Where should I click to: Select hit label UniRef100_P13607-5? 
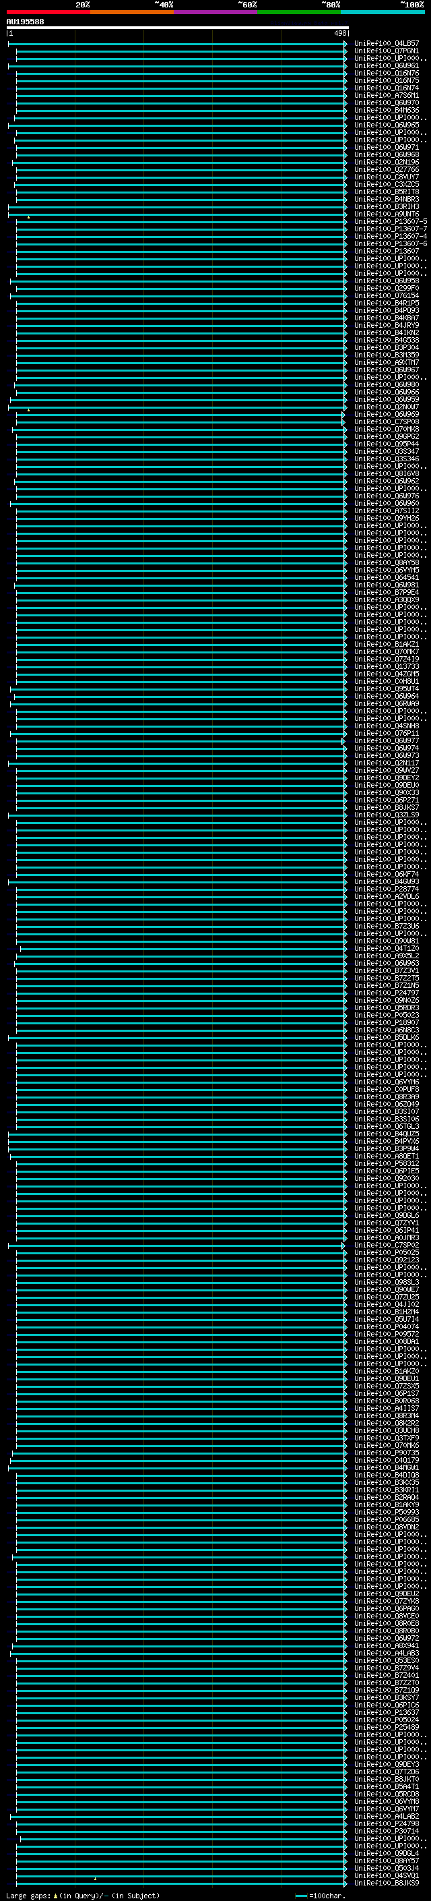(391, 221)
